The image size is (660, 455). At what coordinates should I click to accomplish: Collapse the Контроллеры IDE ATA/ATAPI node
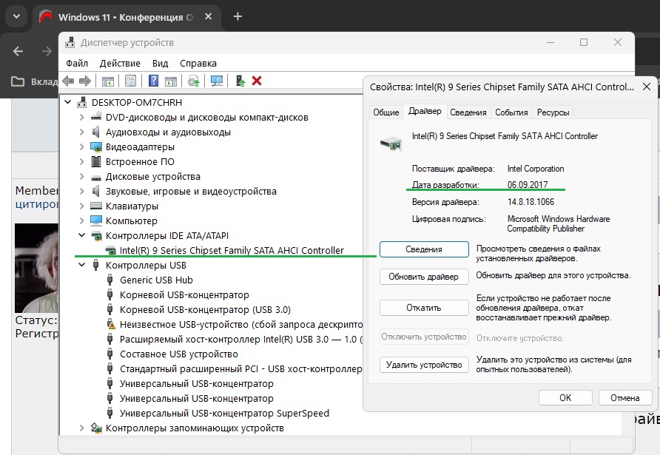coord(82,236)
